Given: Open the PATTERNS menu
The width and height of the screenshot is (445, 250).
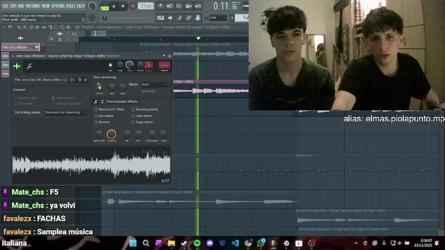Looking at the screenshot, I should click(x=33, y=6).
